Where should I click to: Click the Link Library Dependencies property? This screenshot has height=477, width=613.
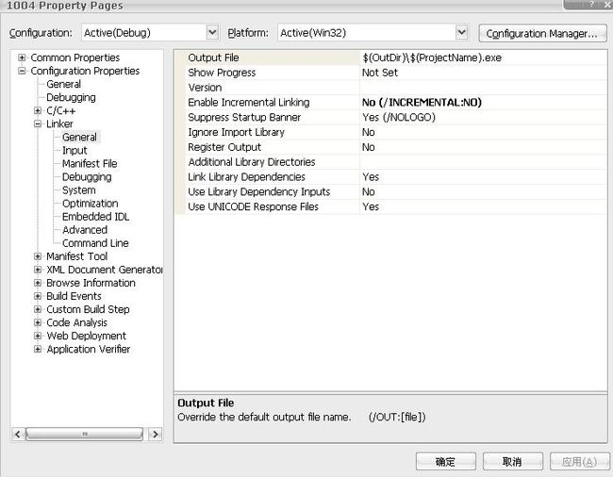pos(246,176)
